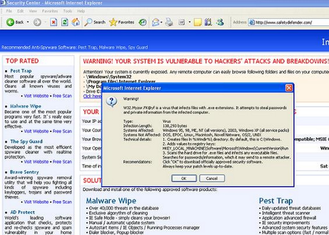Click the Stop page loading icon
Screen dimensions: 329x235
click(54, 22)
